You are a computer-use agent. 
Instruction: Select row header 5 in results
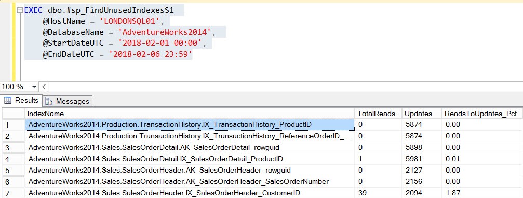14,171
